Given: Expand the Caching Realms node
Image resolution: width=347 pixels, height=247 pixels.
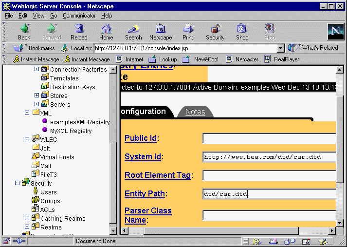Looking at the screenshot, I should coord(27,218).
